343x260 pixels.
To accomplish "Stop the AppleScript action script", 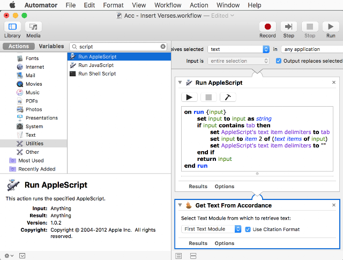I will [208, 97].
